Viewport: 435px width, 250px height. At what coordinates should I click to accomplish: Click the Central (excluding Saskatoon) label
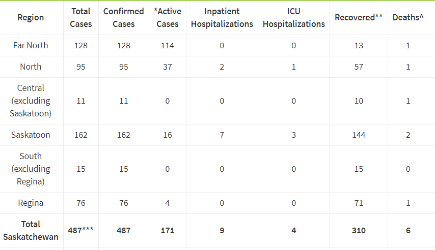tap(31, 101)
